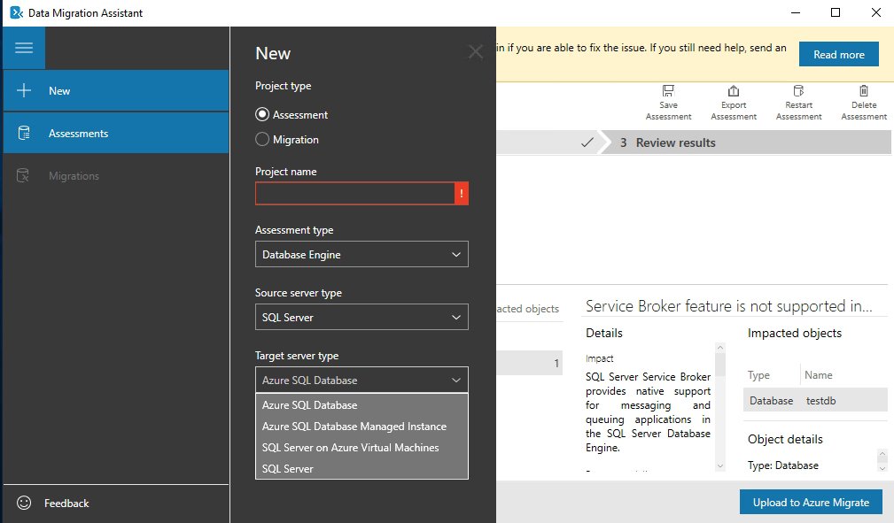The width and height of the screenshot is (894, 523).
Task: Click the hamburger menu icon
Action: coord(24,48)
